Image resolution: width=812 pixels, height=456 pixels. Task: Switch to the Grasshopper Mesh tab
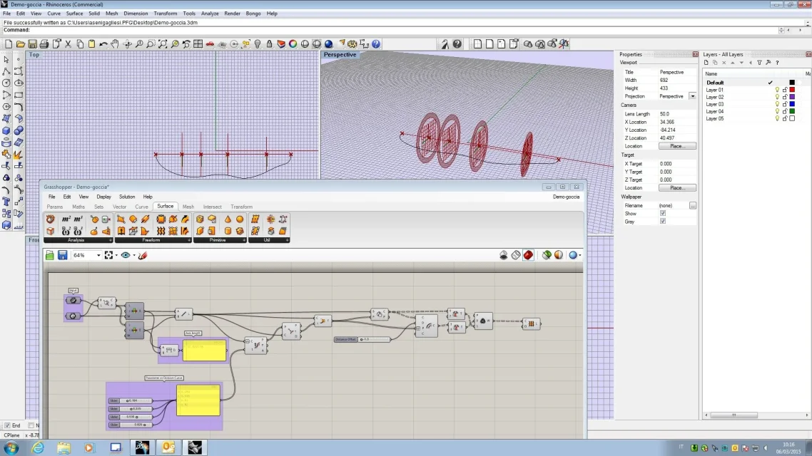(x=188, y=207)
